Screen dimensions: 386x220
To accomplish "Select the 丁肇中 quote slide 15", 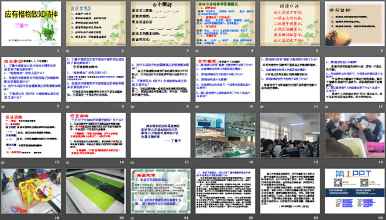I will 160,135.
